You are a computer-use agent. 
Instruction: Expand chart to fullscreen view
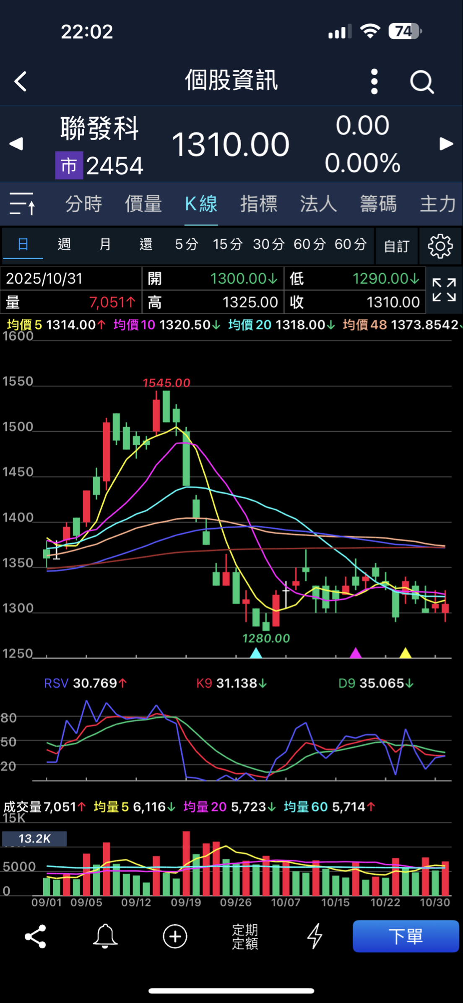[x=444, y=290]
